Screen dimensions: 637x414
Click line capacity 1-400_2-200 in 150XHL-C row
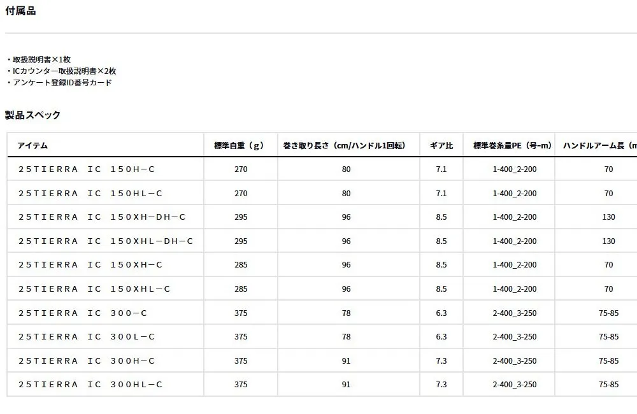pos(515,289)
